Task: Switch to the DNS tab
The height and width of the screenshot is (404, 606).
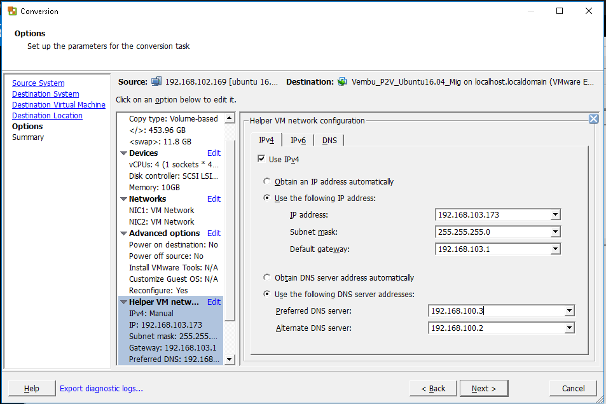Action: pos(329,141)
